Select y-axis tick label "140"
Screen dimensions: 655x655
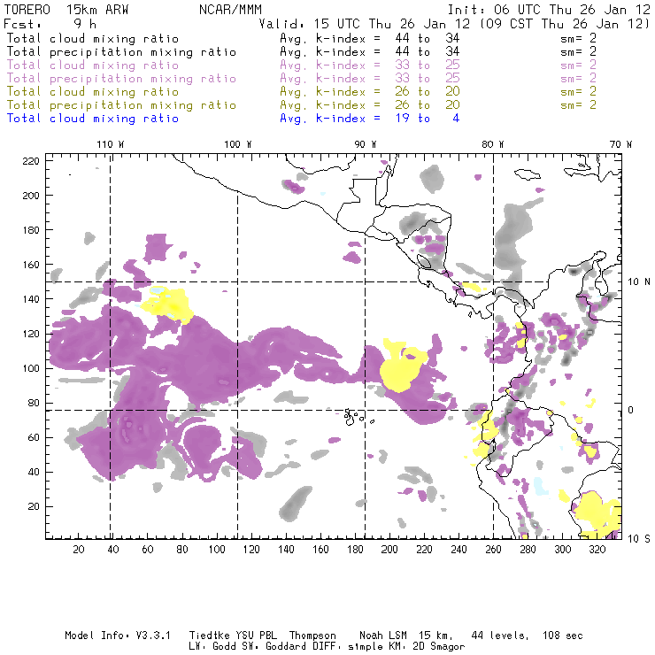click(x=31, y=299)
